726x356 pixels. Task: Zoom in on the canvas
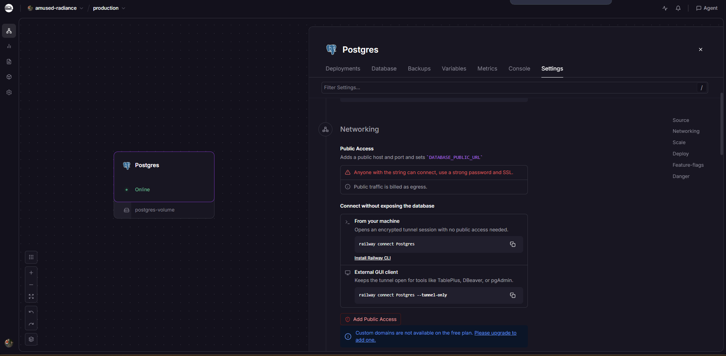31,273
